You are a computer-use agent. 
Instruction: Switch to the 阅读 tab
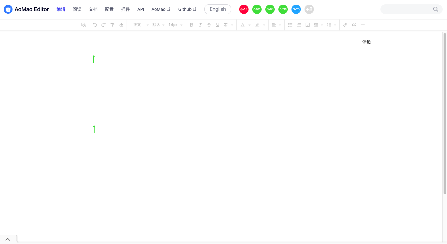pos(77,9)
